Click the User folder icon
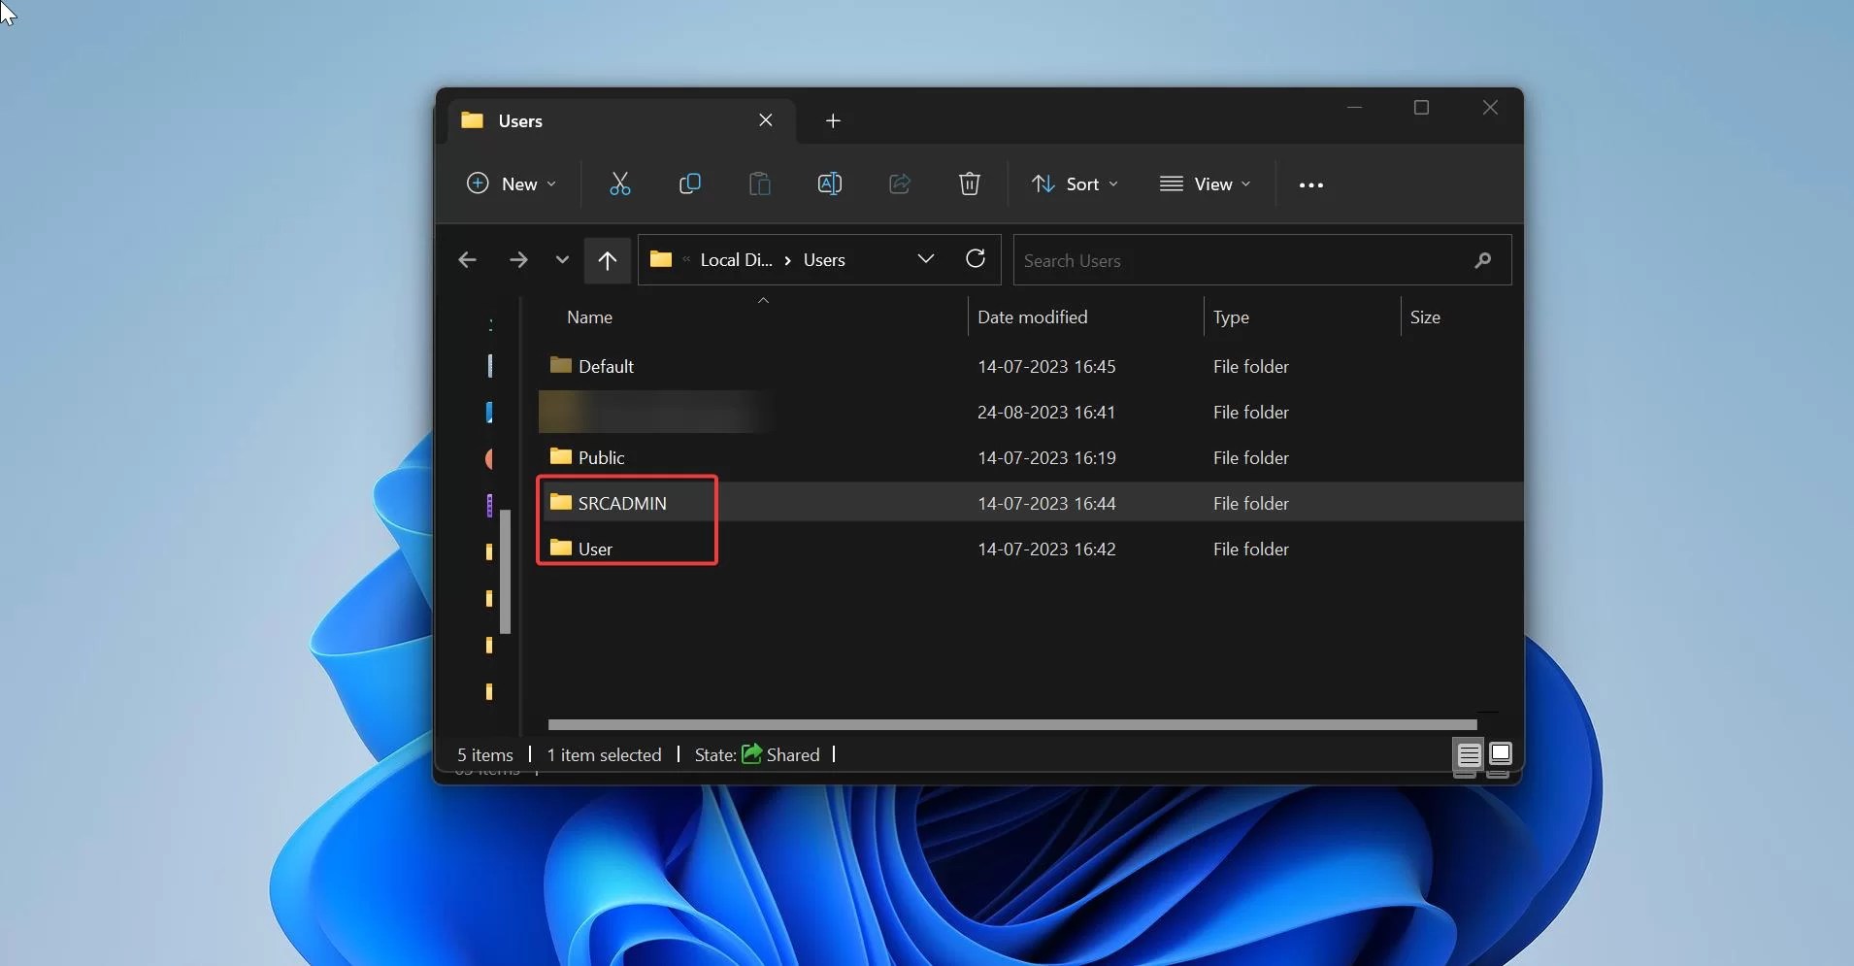The height and width of the screenshot is (966, 1854). pos(560,548)
